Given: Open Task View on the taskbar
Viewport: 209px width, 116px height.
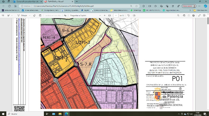Looking at the screenshot, I should click(47, 114).
